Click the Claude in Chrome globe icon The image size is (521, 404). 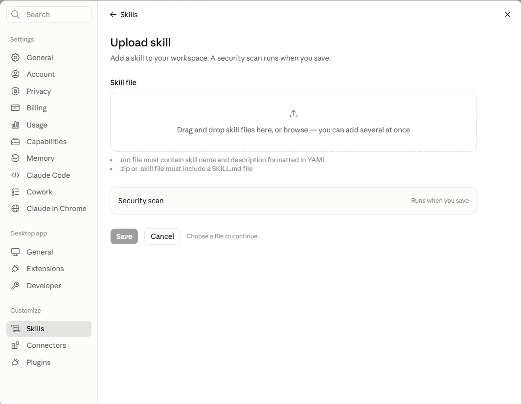click(x=15, y=208)
